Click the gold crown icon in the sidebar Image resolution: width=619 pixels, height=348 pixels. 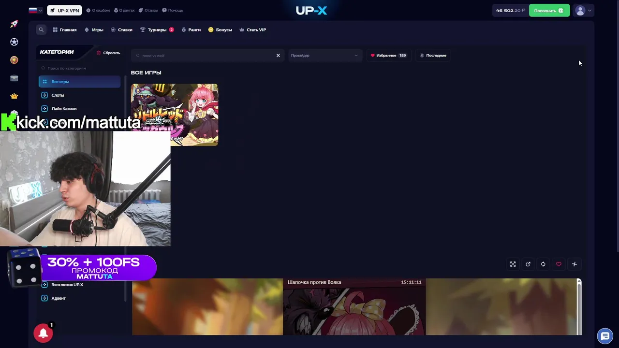pos(14,96)
